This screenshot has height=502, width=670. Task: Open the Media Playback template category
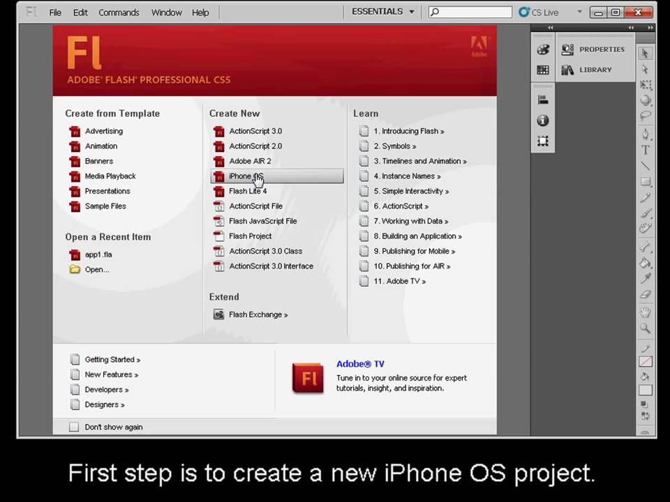[x=110, y=176]
